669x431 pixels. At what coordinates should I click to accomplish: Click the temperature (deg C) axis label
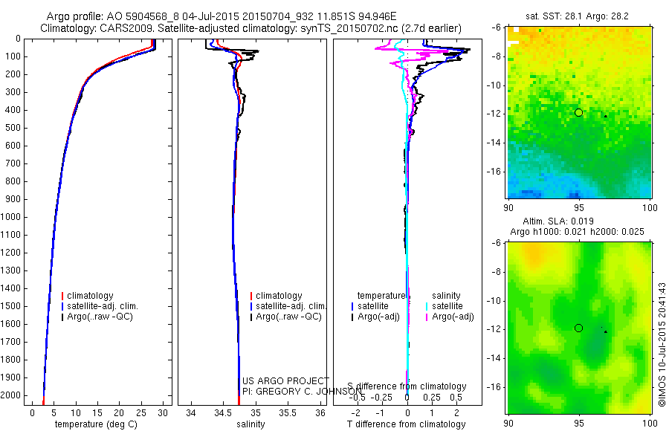[97, 424]
